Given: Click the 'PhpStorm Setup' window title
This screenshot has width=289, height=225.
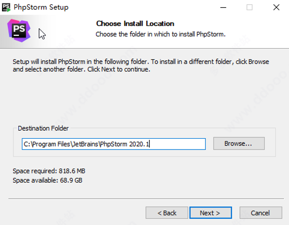Looking at the screenshot, I should coord(41,7).
